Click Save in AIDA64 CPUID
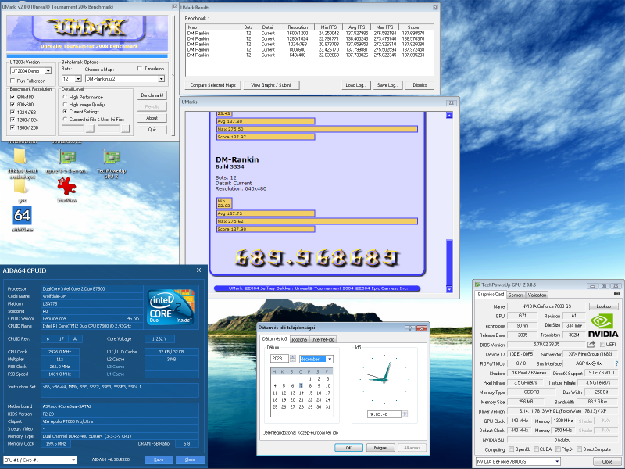 159,460
